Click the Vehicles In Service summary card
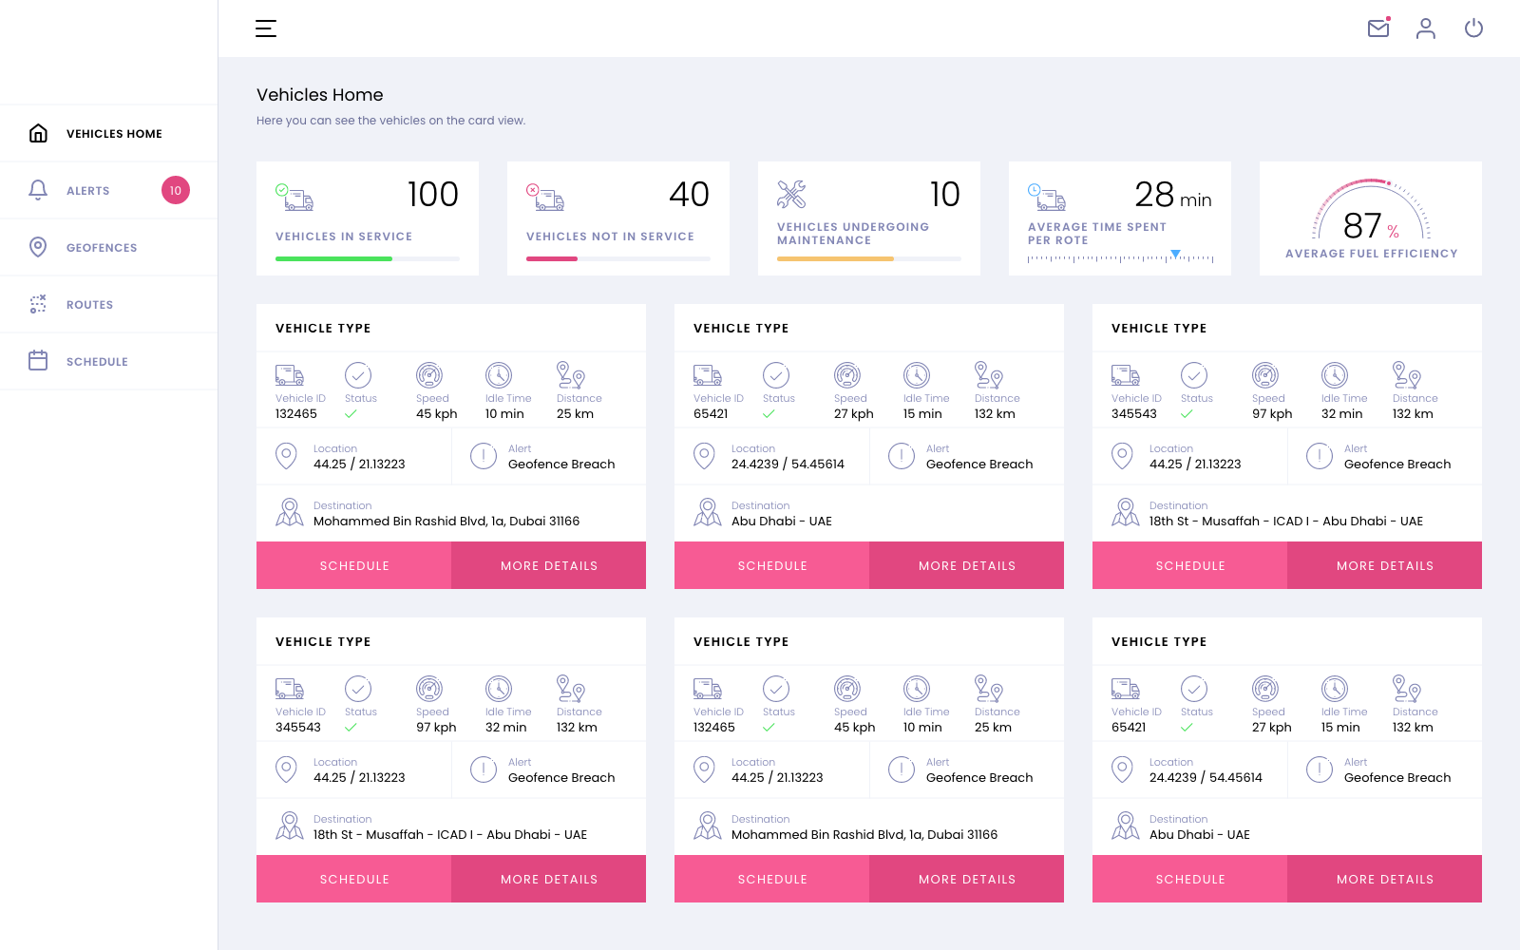Image resolution: width=1520 pixels, height=950 pixels. [x=368, y=218]
